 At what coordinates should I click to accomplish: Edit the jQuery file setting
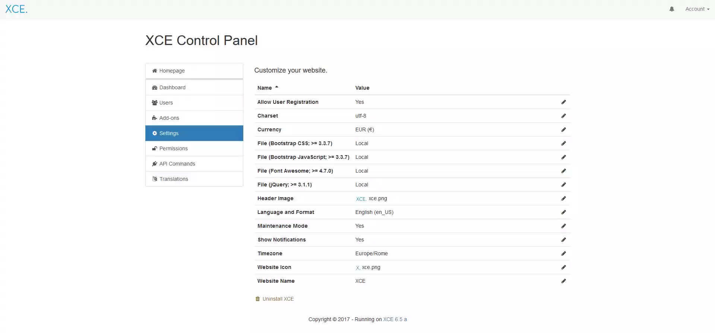[x=563, y=185]
